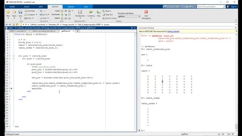Toggle breakpoint on line 9 dash
Screen dimensions: 242x136
tap(9, 56)
